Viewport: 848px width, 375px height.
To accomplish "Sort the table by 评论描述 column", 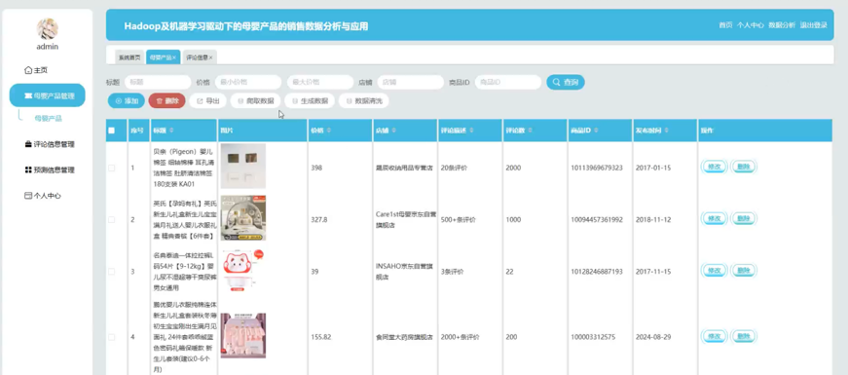I will [471, 131].
